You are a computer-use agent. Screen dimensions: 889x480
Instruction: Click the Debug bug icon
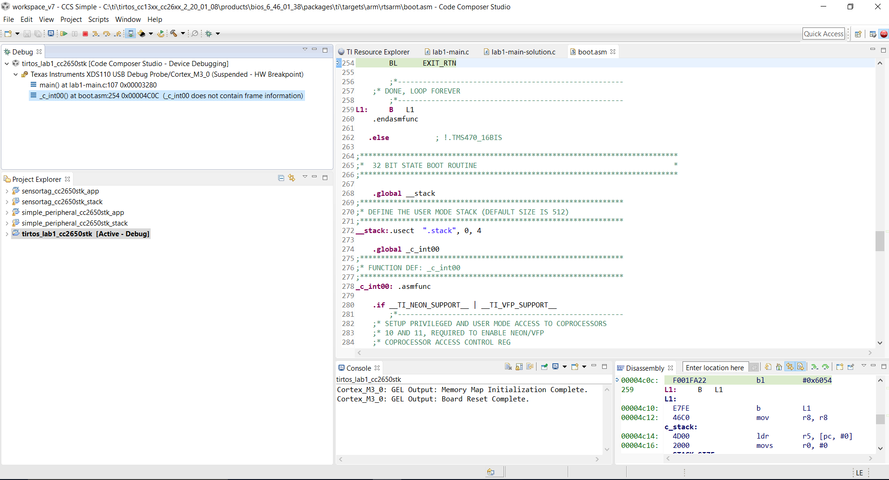(x=209, y=33)
